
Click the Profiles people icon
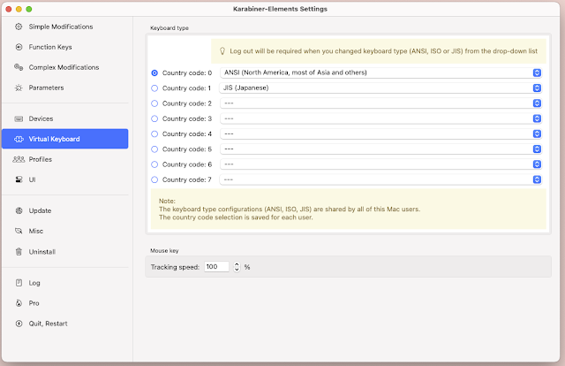pyautogui.click(x=19, y=159)
